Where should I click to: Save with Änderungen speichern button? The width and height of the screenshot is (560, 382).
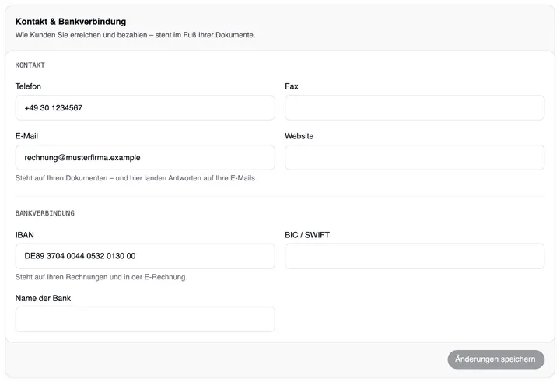point(495,359)
